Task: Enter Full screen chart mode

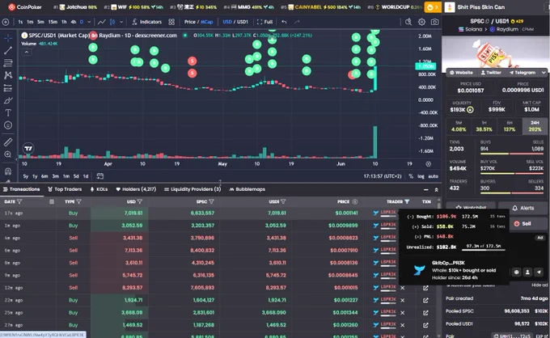Action: tap(264, 22)
